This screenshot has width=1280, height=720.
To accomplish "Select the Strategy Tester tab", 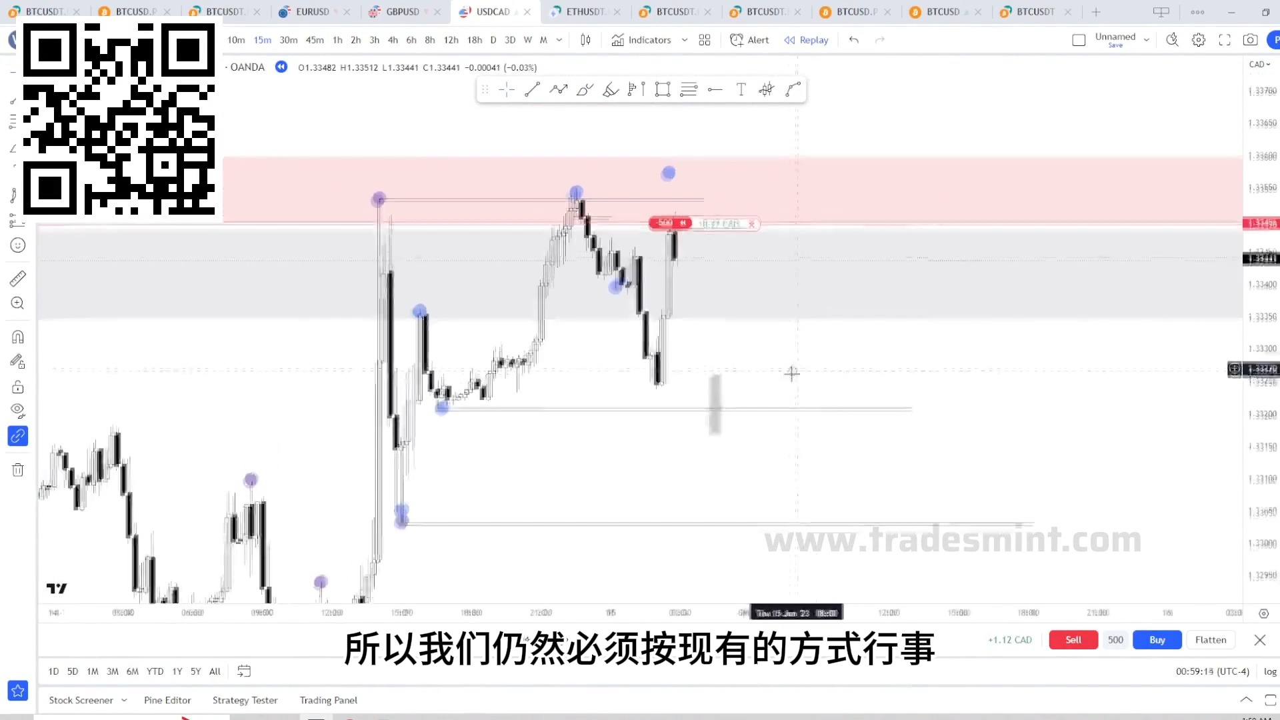I will coord(245,700).
